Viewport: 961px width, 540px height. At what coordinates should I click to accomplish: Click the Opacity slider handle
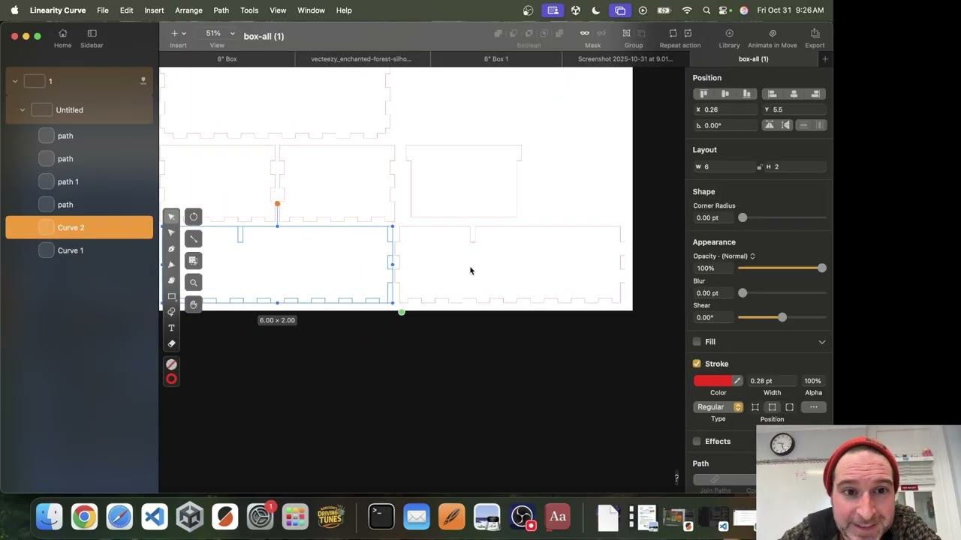tap(821, 268)
